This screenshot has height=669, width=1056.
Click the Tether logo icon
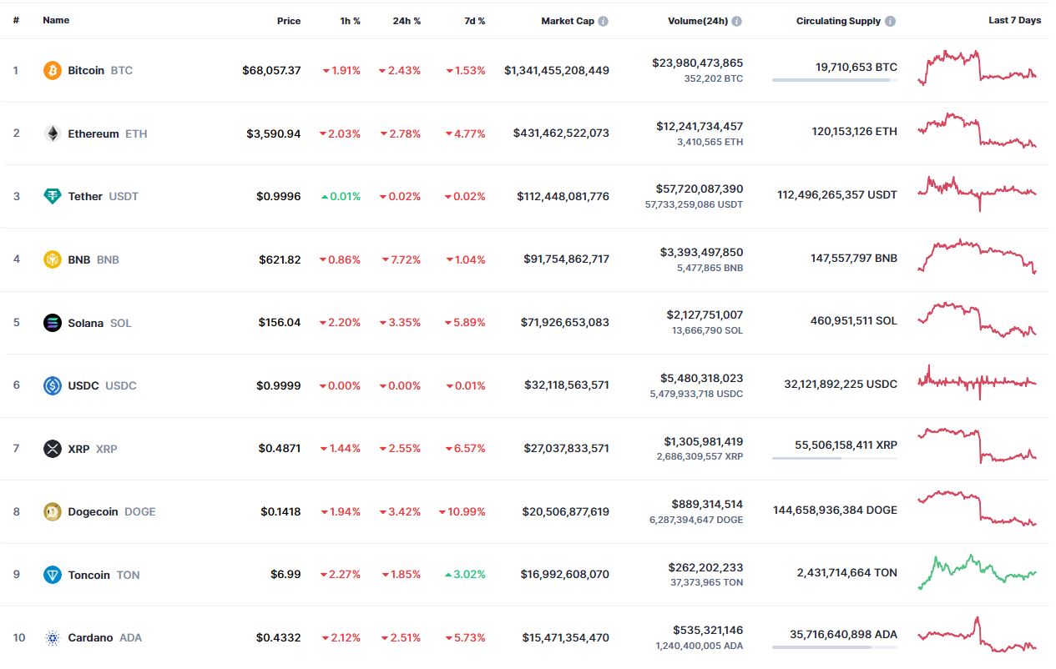tap(53, 197)
